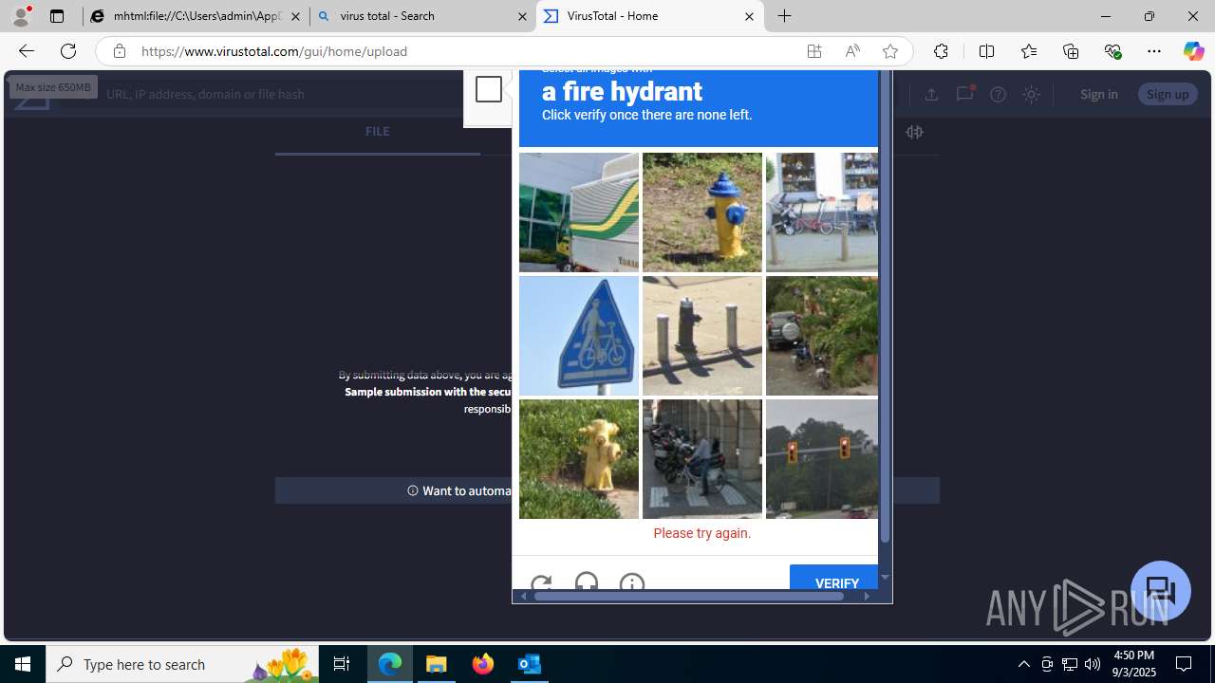Viewport: 1215px width, 683px height.
Task: Open Browser essentials icon
Action: (1112, 51)
